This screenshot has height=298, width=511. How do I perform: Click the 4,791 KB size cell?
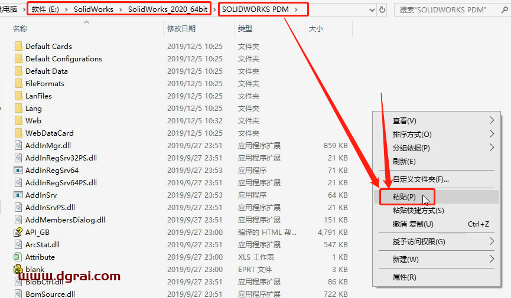point(333,232)
